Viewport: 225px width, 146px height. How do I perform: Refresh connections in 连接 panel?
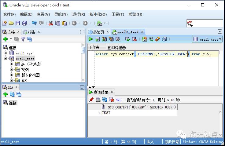[16, 39]
